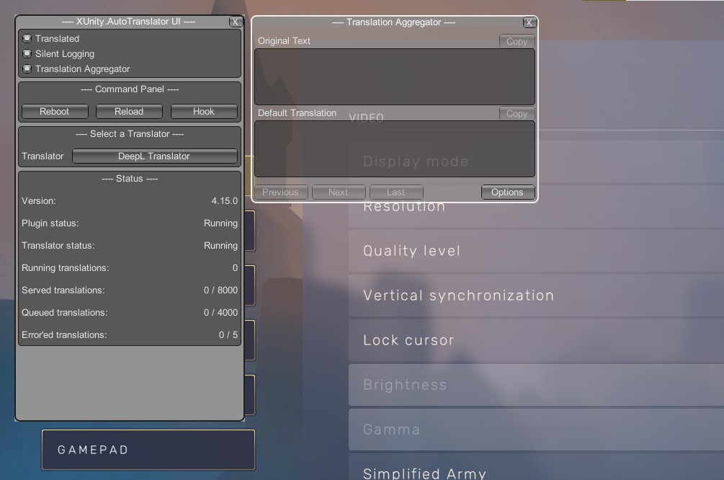Screen dimensions: 724x480
Task: Click the Hook button
Action: 204,111
